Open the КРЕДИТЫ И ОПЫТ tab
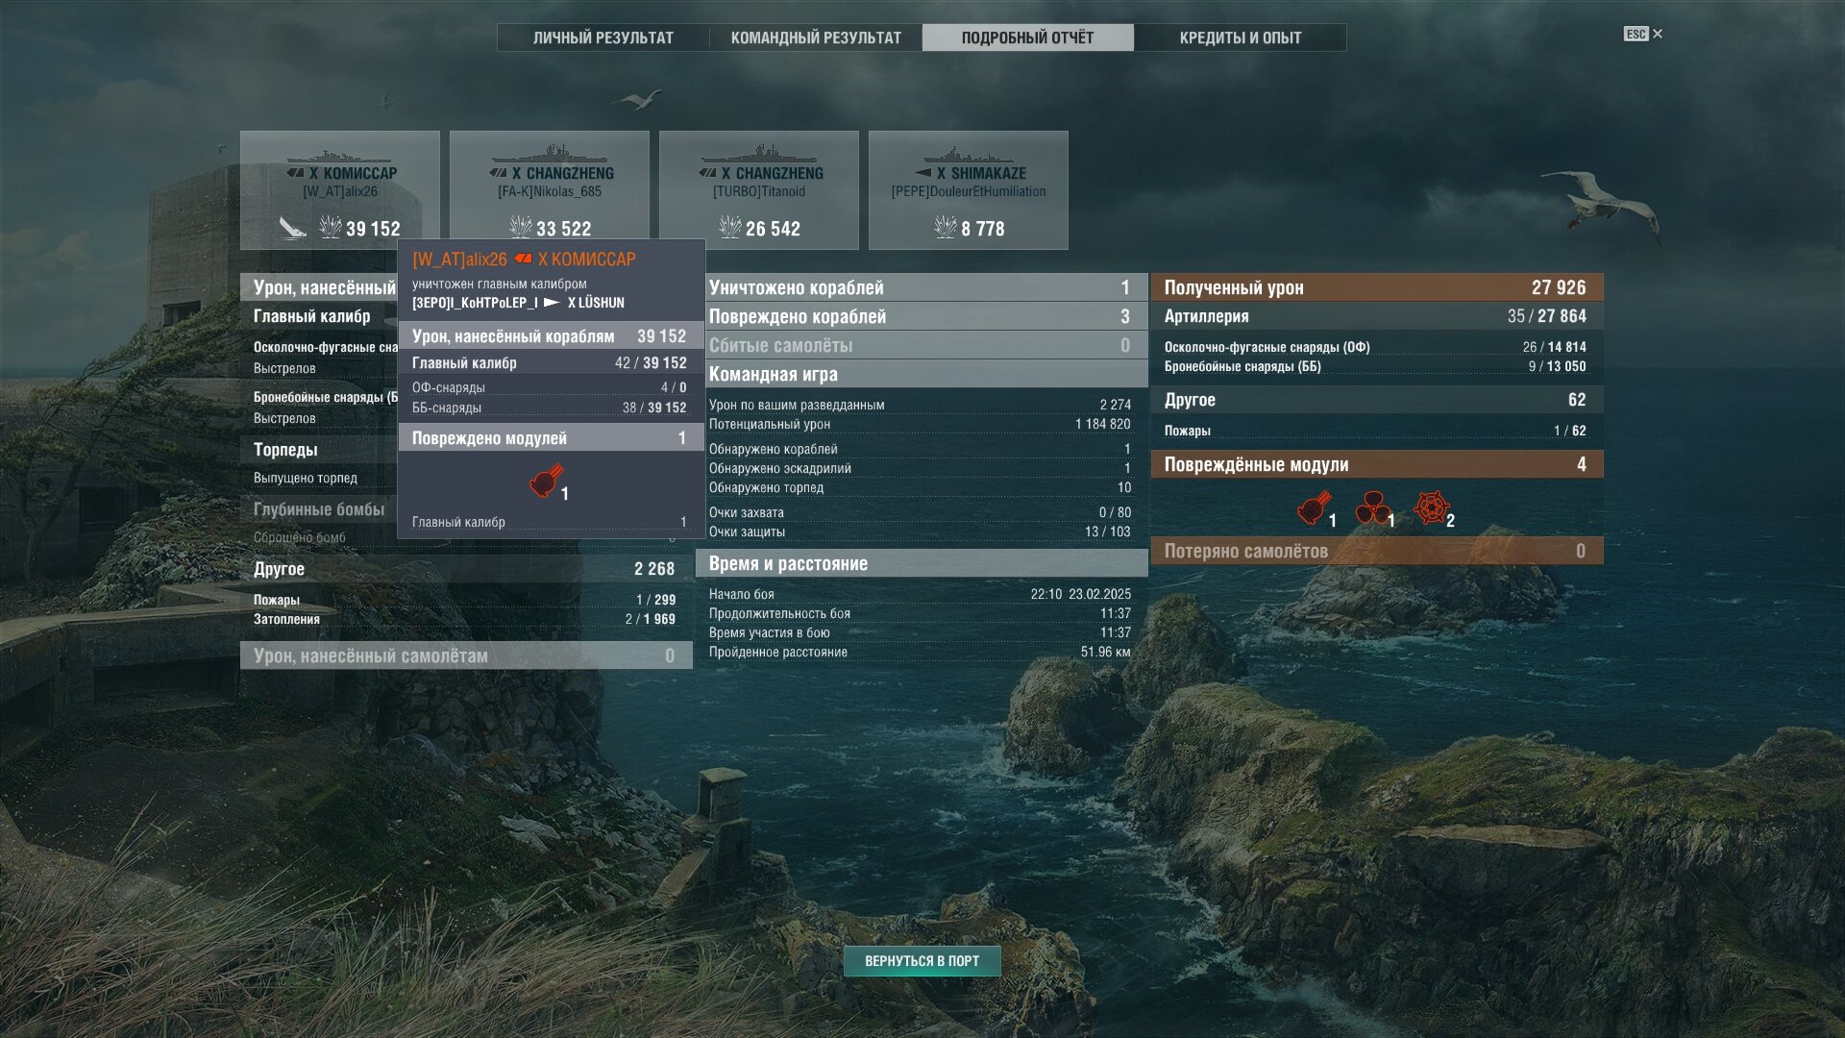1845x1038 pixels. (x=1241, y=37)
